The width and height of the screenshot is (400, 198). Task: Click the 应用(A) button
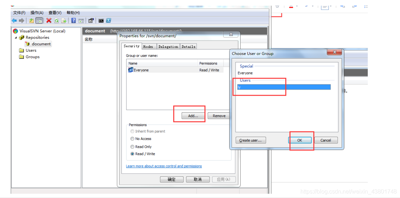[224, 179]
